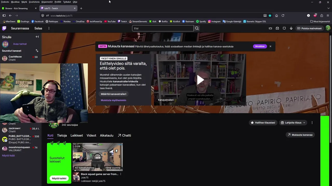
Task: Open Muut kirjanmerkit folder
Action: pos(320,21)
